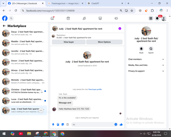This screenshot has width=171, height=137.
Task: Send a thumbs-up like
Action: coord(121,124)
